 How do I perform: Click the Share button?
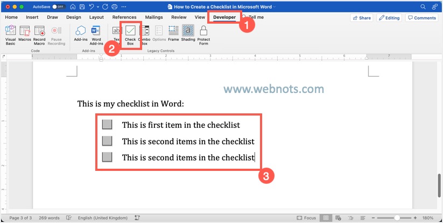pos(362,18)
